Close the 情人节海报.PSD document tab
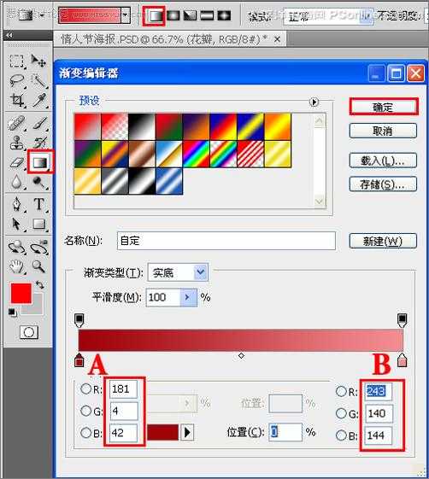Image resolution: width=429 pixels, height=479 pixels. [x=277, y=39]
